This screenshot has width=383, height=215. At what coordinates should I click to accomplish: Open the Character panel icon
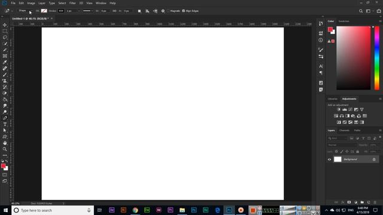click(x=321, y=66)
